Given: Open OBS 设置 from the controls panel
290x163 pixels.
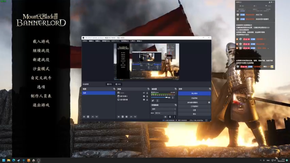Looking at the screenshot, I should pyautogui.click(x=194, y=110).
